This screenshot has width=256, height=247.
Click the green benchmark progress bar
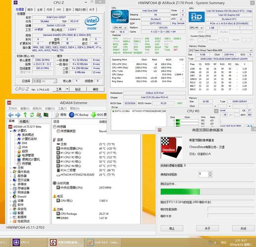pyautogui.click(x=208, y=192)
